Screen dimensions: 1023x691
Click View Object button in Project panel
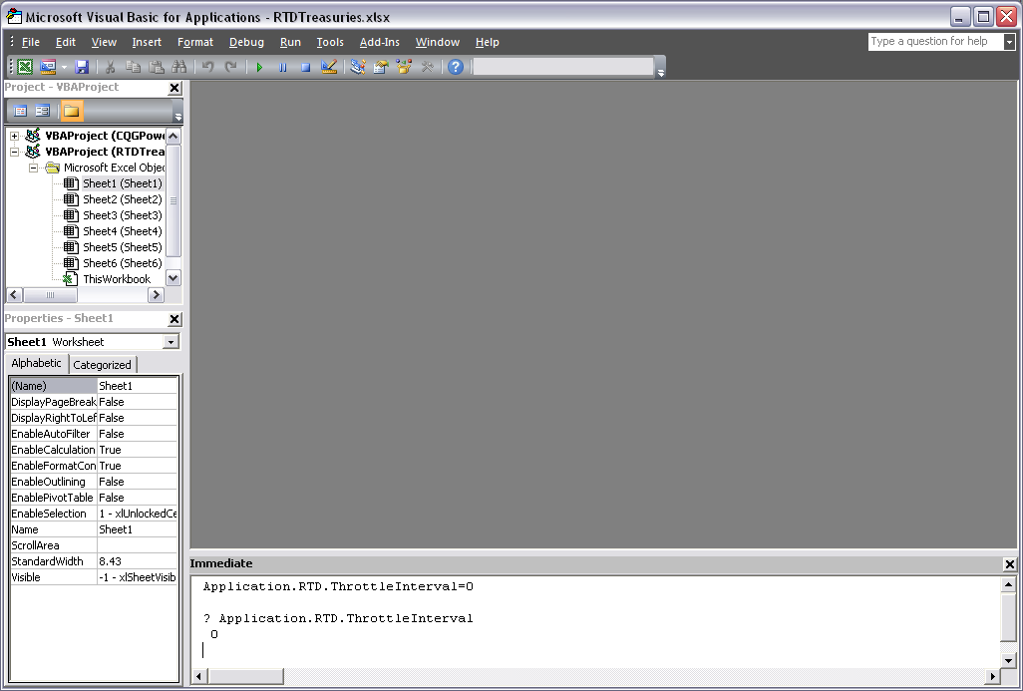click(43, 111)
